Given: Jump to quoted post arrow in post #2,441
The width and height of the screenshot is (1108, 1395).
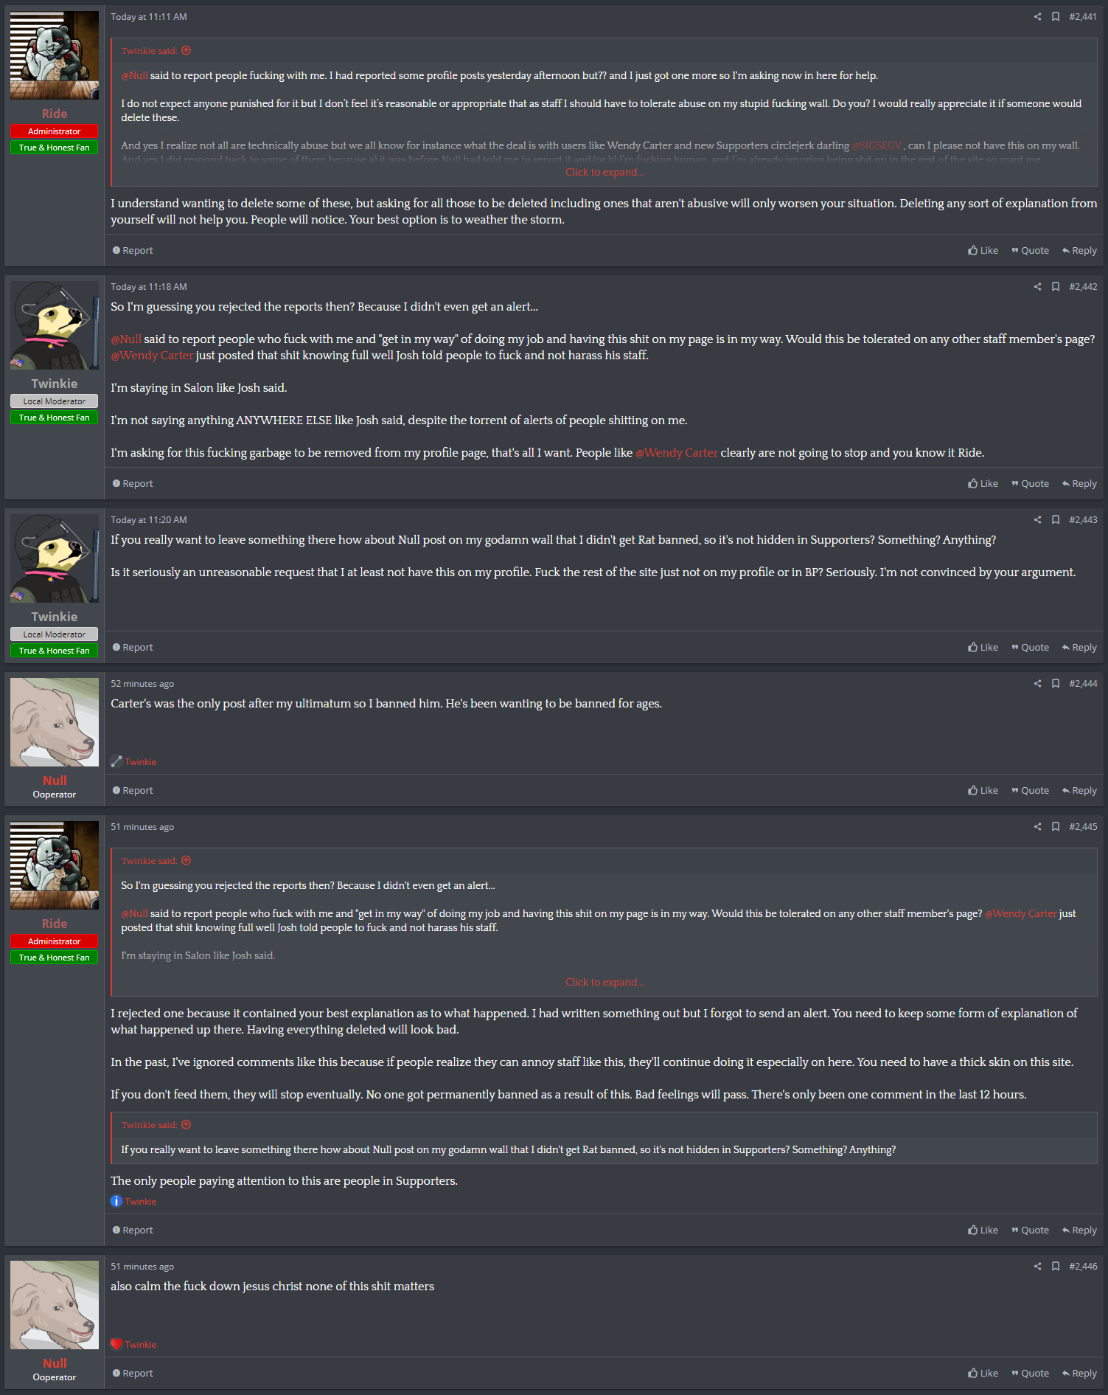Looking at the screenshot, I should pyautogui.click(x=187, y=51).
